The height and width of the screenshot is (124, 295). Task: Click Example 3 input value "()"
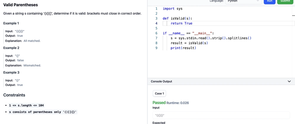coord(17,80)
